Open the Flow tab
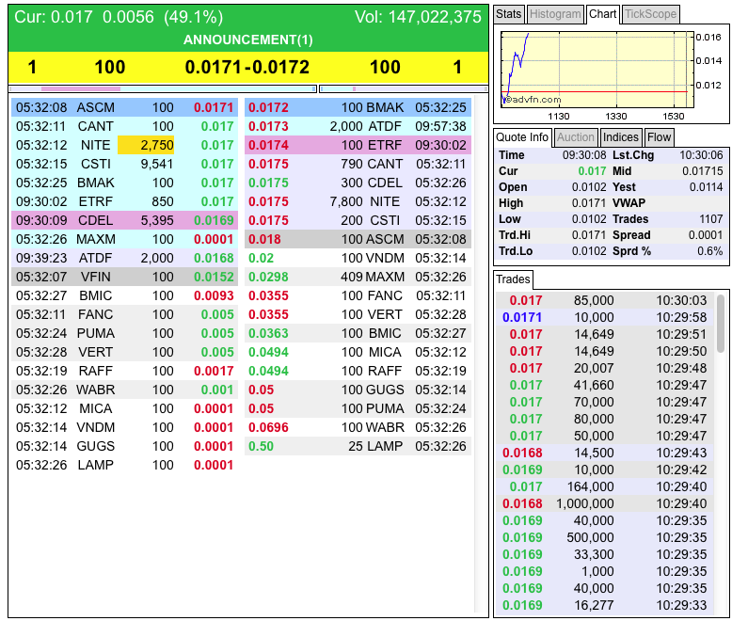This screenshot has height=621, width=732. pyautogui.click(x=660, y=137)
